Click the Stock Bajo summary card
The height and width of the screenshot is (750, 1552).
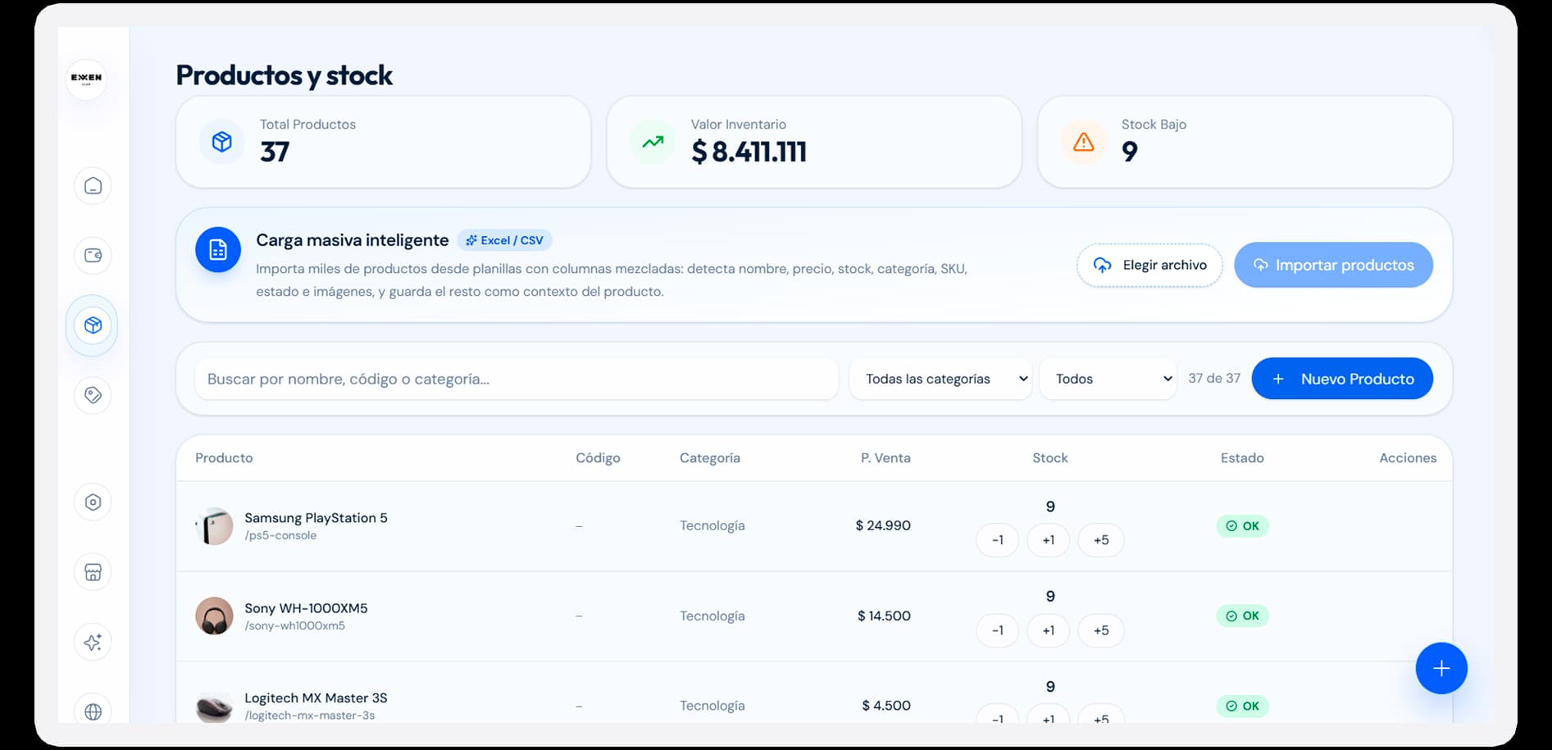tap(1245, 142)
